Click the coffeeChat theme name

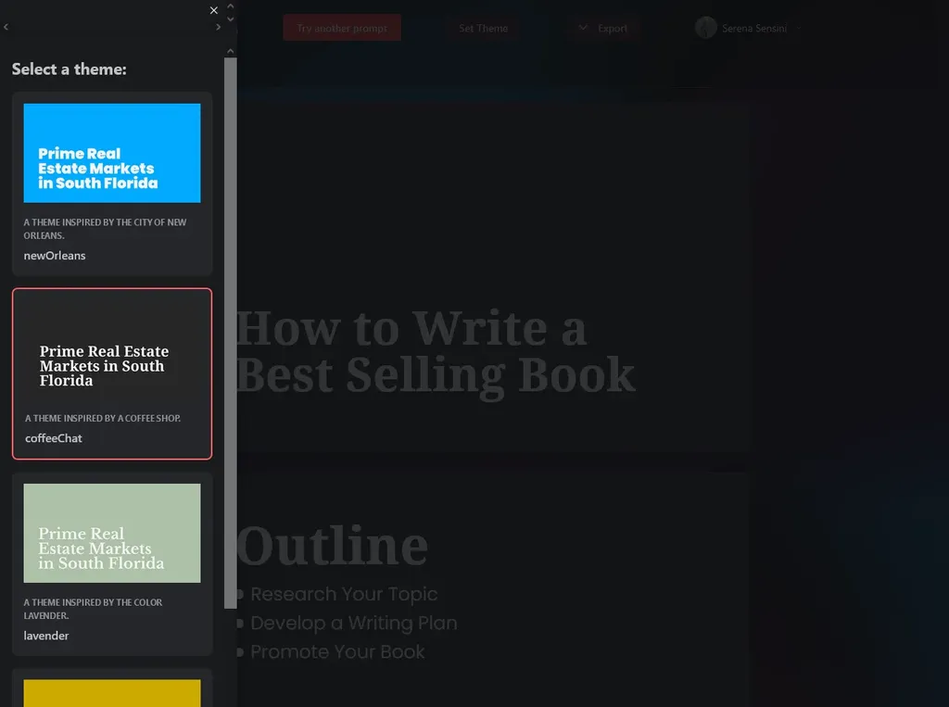pos(53,438)
